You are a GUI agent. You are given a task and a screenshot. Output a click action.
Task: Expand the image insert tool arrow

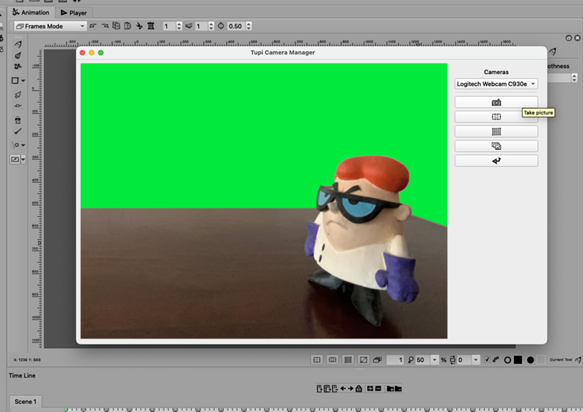click(23, 159)
